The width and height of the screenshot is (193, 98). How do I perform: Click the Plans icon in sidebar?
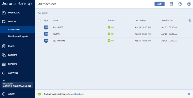[x=4, y=46]
